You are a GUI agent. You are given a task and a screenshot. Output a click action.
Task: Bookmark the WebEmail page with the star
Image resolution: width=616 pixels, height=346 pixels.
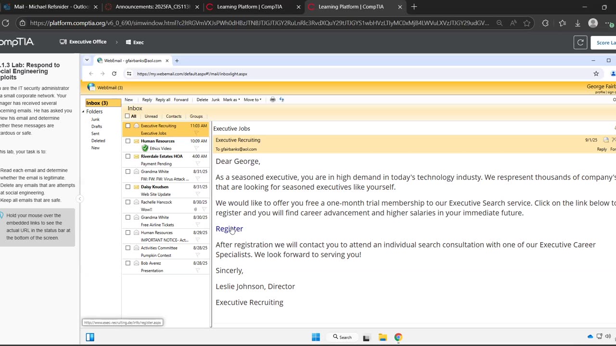[x=596, y=74]
